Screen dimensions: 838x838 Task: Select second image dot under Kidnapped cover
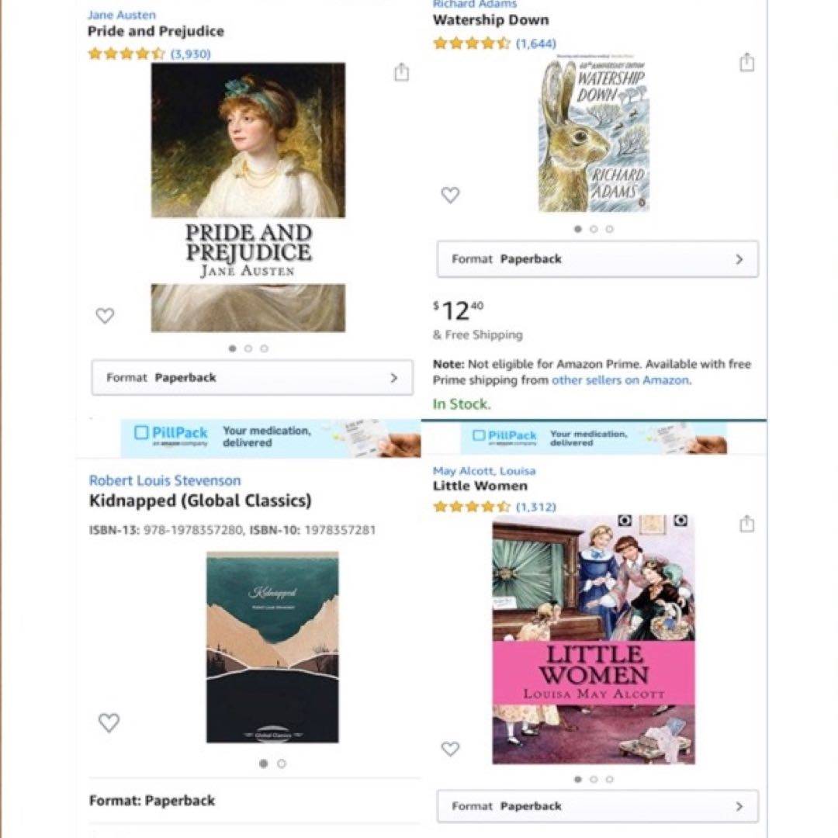282,764
